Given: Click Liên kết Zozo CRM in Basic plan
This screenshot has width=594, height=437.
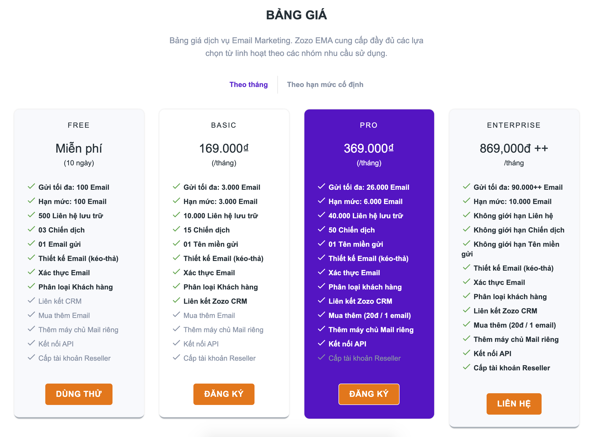Looking at the screenshot, I should click(x=215, y=301).
